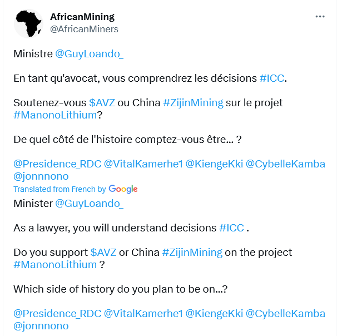Screen dimensions: 337x336
Task: Click $AVZ cashtag after Do you support
Action: (103, 253)
